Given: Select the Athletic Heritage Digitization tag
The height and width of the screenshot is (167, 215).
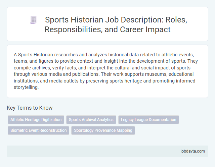Looking at the screenshot, I should pos(36,120).
